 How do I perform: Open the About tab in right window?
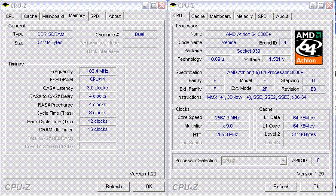(282, 16)
